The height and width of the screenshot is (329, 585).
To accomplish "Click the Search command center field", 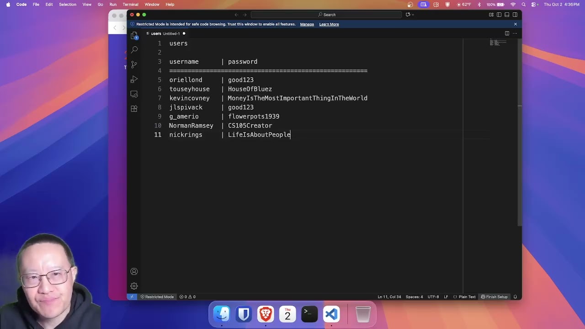I will 326,15.
